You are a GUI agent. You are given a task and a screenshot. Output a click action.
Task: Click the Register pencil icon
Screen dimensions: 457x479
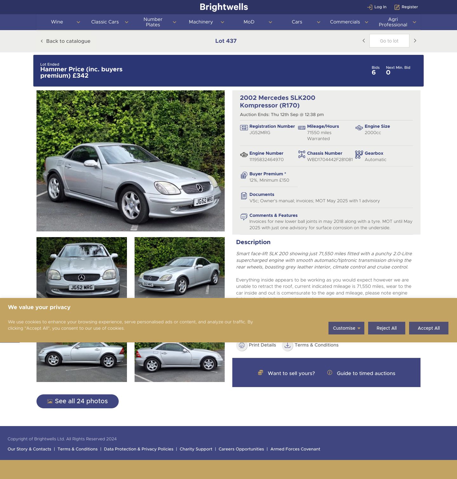pyautogui.click(x=397, y=7)
